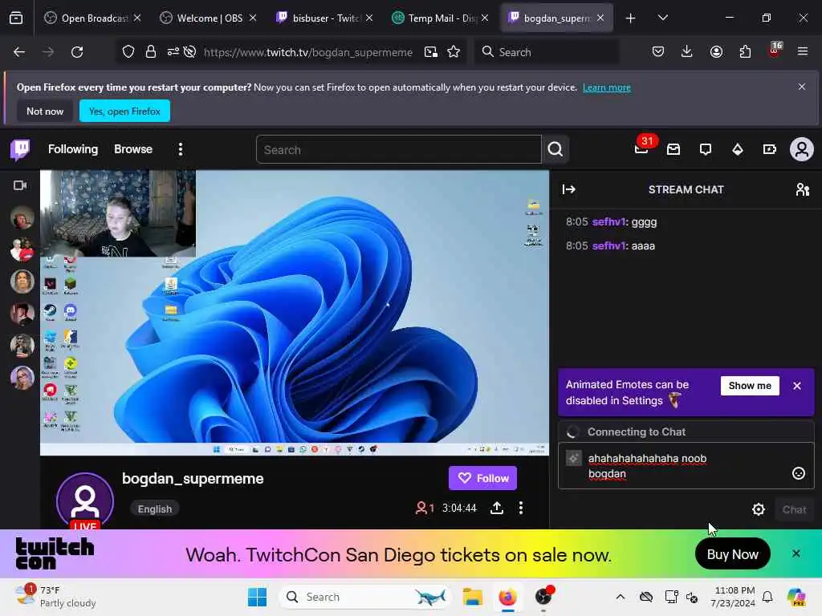Click Show me for animated emotes
Image resolution: width=822 pixels, height=616 pixels.
(x=750, y=386)
